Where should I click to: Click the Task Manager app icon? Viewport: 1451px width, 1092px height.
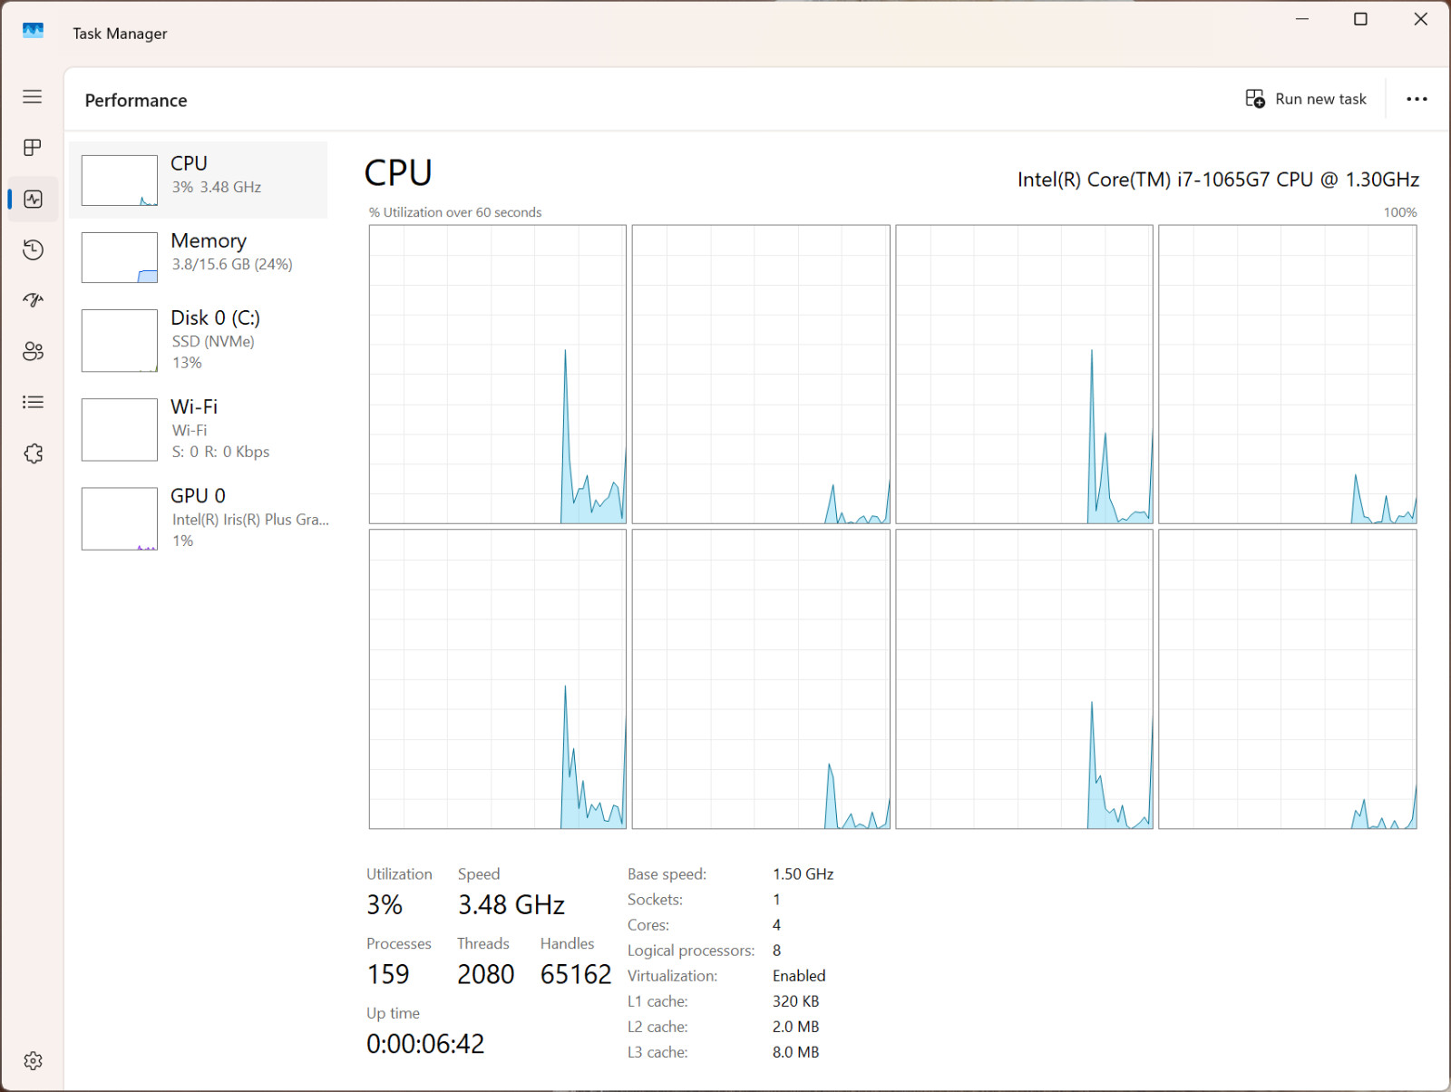(x=34, y=31)
